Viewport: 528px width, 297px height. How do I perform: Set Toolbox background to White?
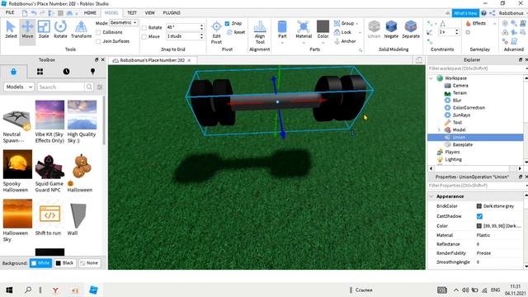(40, 263)
